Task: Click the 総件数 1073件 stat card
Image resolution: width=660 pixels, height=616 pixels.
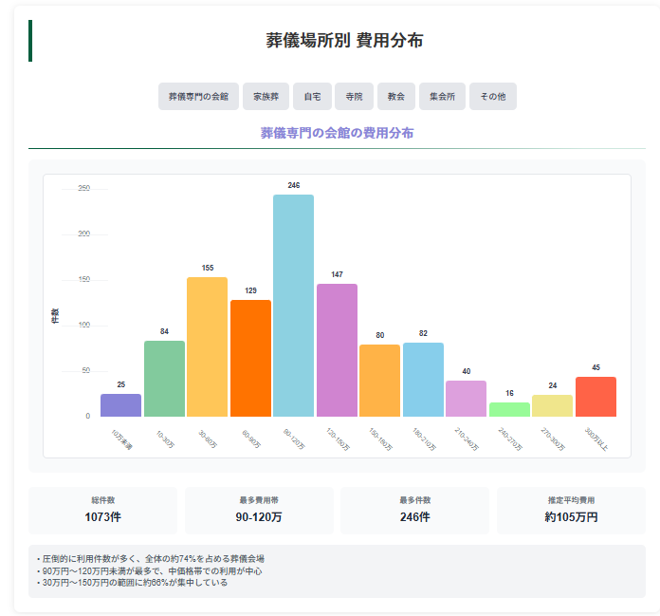Action: [102, 510]
